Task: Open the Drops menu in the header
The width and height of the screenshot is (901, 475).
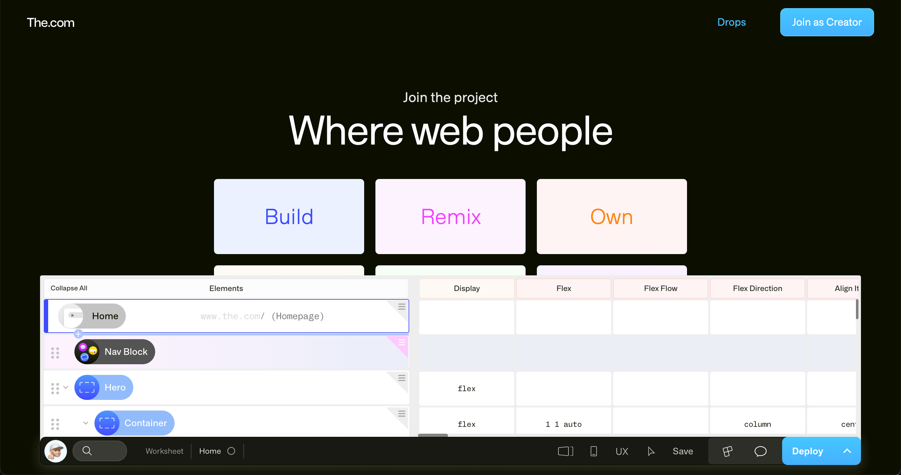Action: coord(732,22)
